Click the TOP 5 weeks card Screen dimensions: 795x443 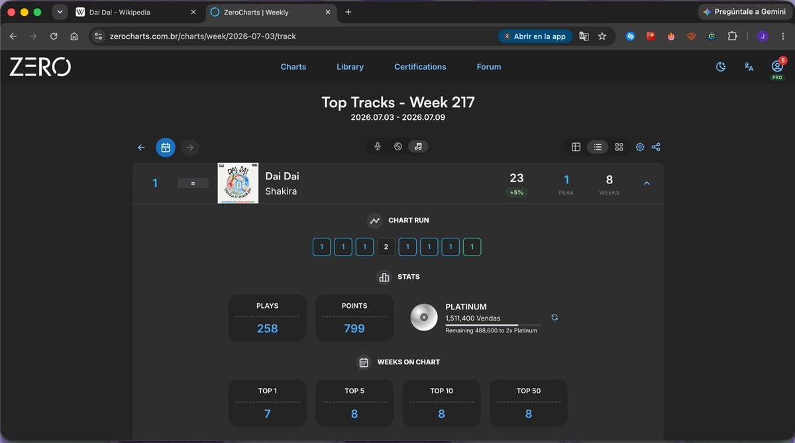[354, 403]
